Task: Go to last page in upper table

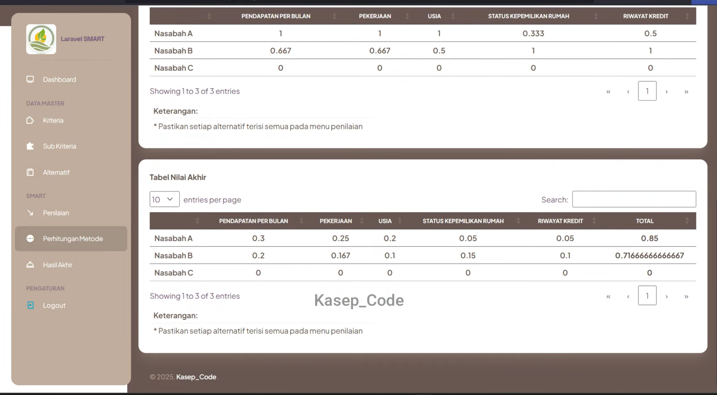Action: click(x=686, y=91)
